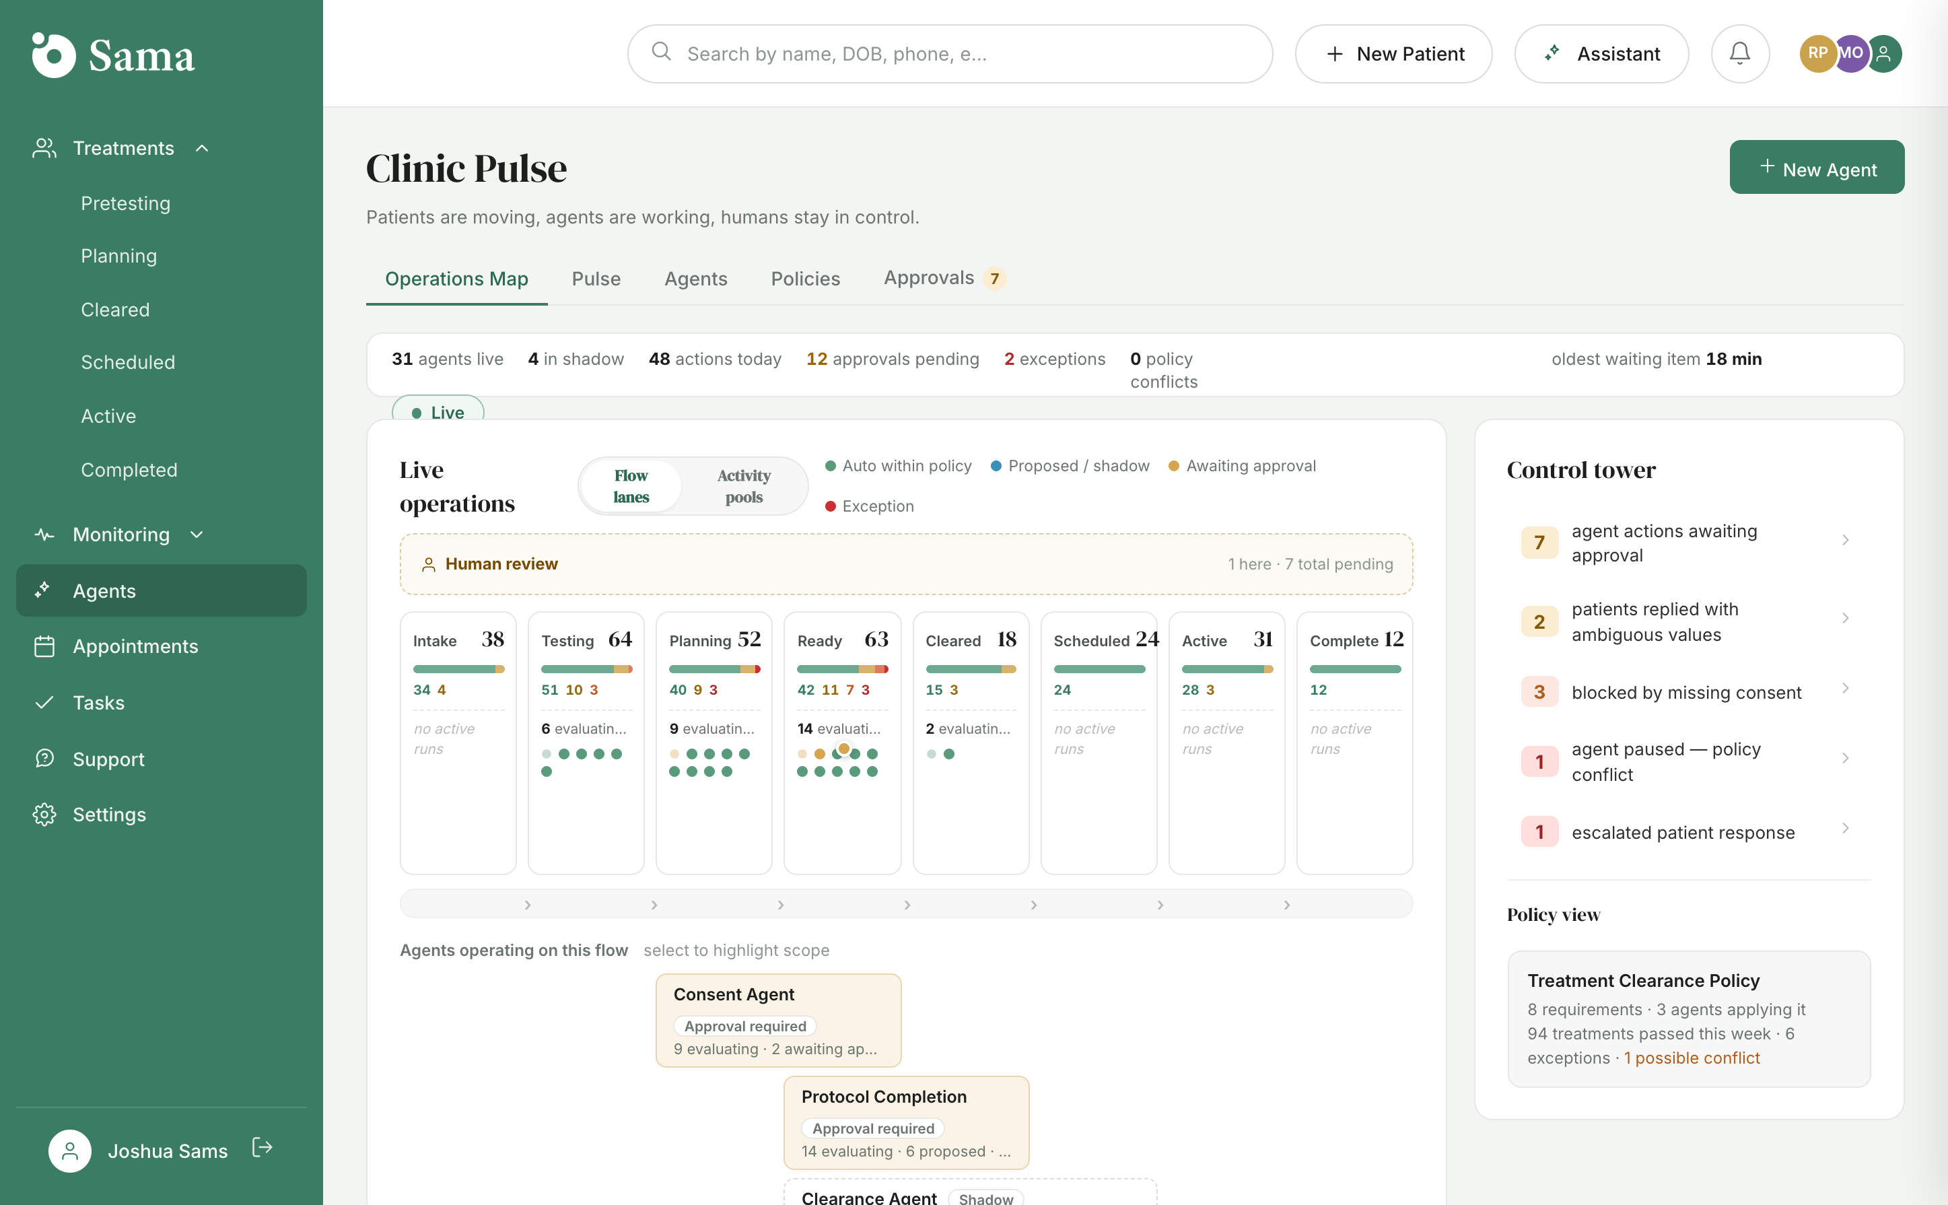Select the Operations Map tab
The width and height of the screenshot is (1948, 1205).
click(x=456, y=279)
